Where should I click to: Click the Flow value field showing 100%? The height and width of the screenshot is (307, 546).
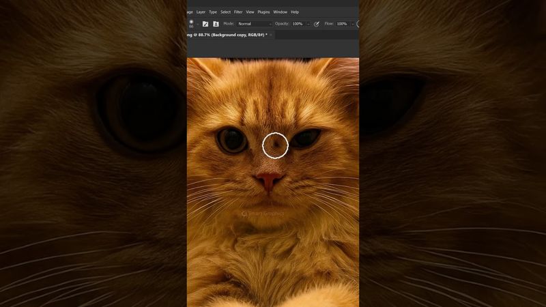point(343,24)
